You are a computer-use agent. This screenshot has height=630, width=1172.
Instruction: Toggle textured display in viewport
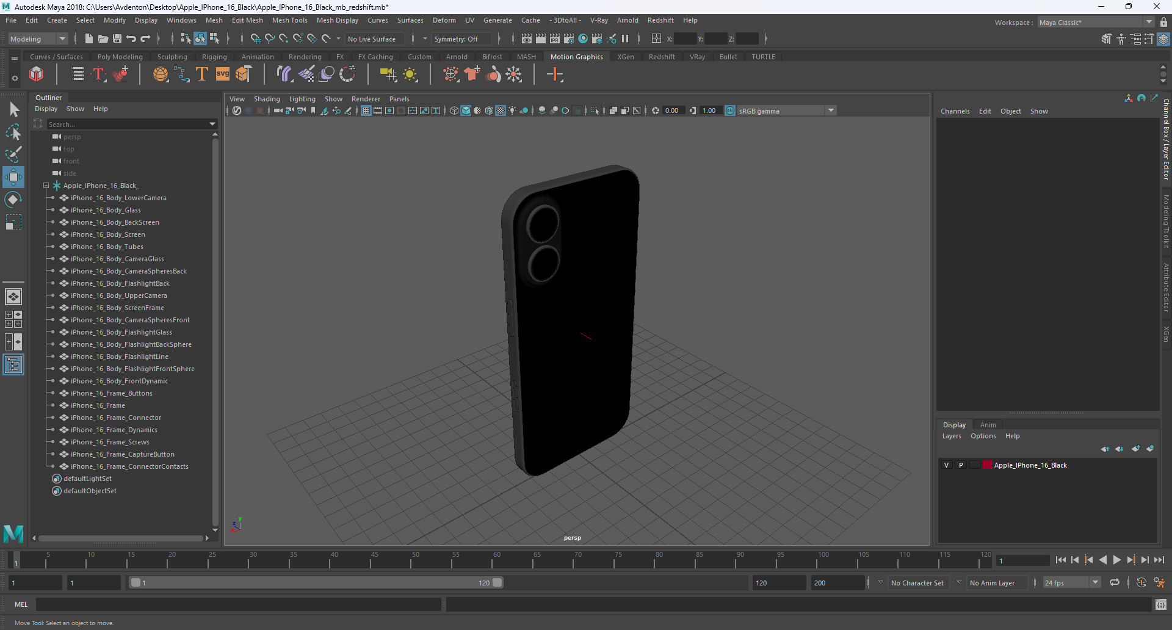pos(501,110)
